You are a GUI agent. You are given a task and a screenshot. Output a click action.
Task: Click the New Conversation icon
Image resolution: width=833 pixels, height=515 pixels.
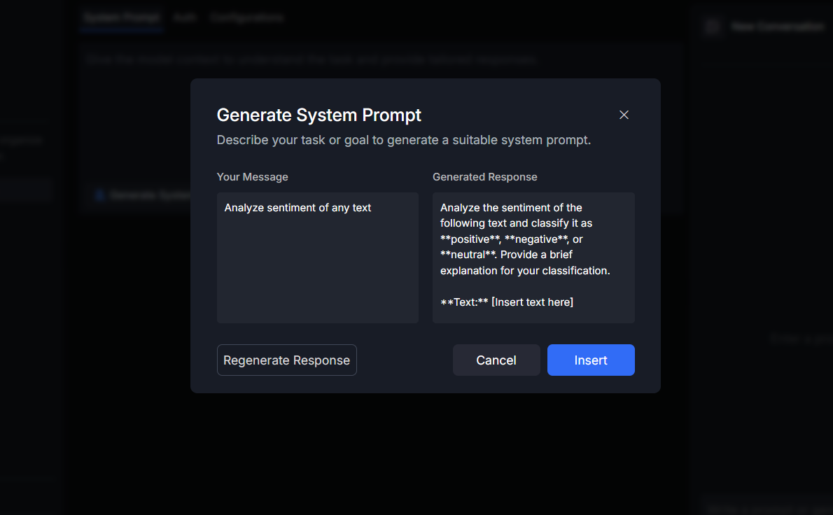coord(712,27)
